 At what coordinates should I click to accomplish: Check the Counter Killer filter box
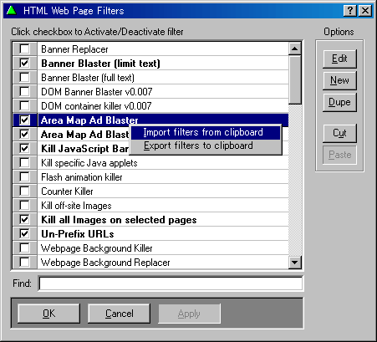pyautogui.click(x=24, y=191)
